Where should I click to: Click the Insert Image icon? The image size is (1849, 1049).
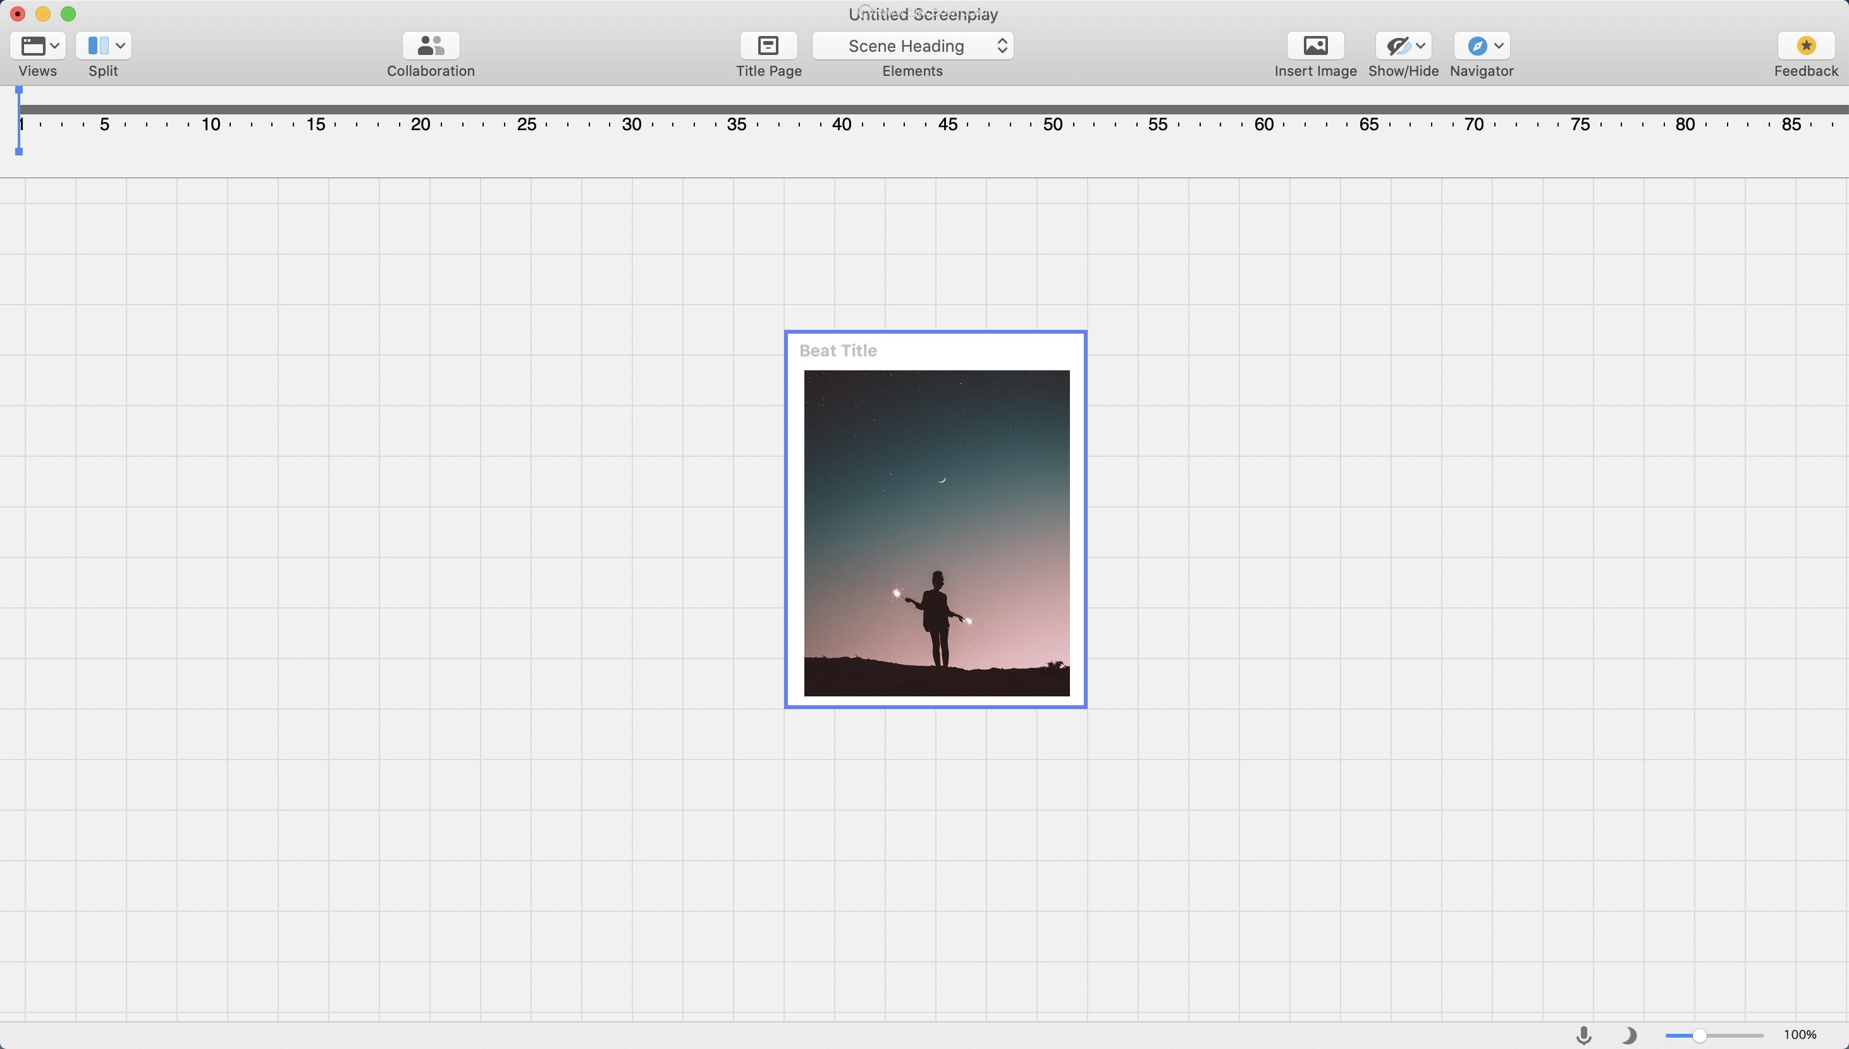[1315, 45]
